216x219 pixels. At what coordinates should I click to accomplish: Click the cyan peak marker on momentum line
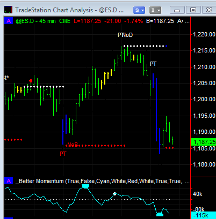pyautogui.click(x=85, y=186)
